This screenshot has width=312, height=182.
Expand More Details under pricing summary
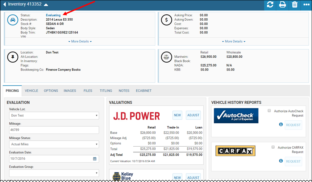click(x=234, y=41)
